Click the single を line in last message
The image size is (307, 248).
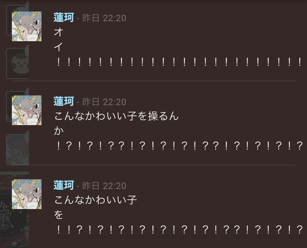[58, 215]
